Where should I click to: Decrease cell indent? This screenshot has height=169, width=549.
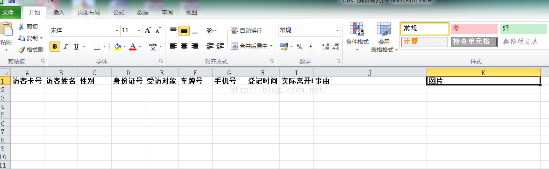click(210, 46)
